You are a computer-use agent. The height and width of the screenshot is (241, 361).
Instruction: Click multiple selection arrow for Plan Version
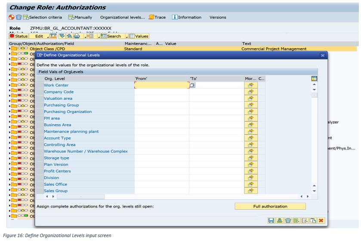pyautogui.click(x=251, y=165)
